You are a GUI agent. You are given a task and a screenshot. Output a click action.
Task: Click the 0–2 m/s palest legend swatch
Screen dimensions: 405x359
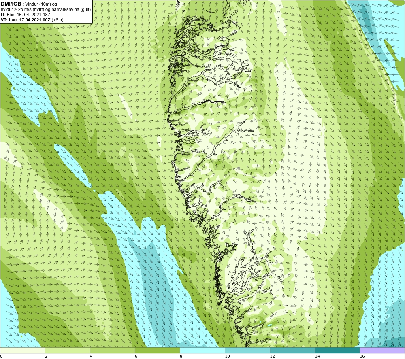pos(23,350)
